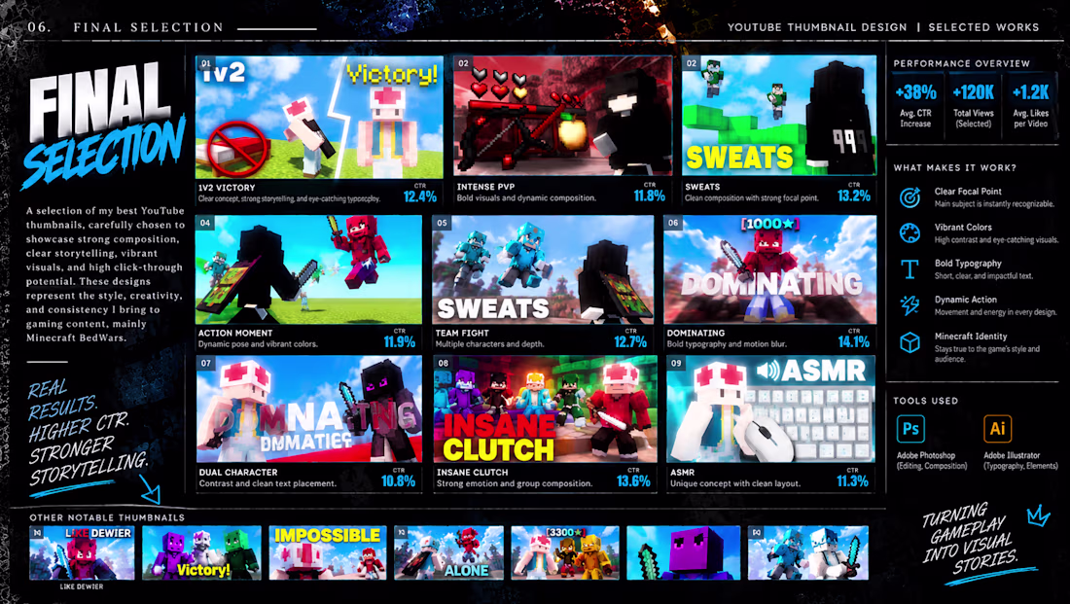Click the 05 badge on Team Fight thumbnail

(x=443, y=223)
